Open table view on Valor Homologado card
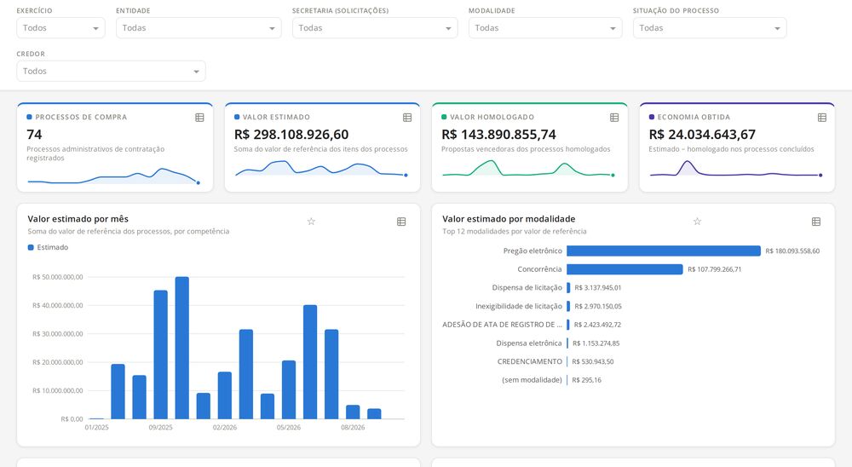The image size is (852, 467). tap(614, 118)
